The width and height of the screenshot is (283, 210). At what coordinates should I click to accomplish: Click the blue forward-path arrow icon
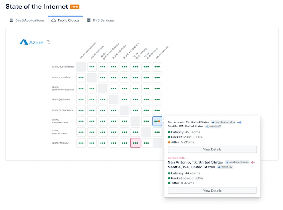pos(239,122)
